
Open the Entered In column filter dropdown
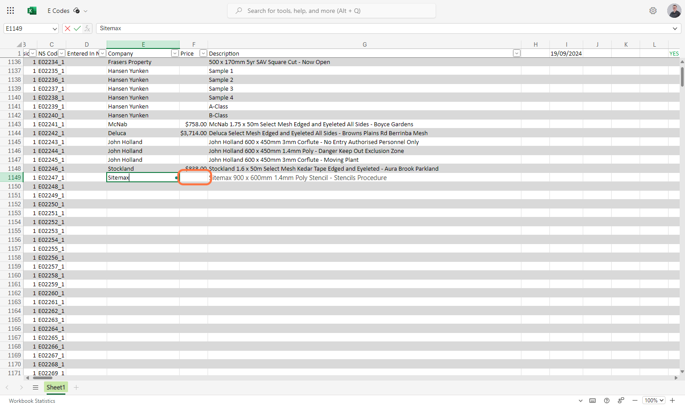point(102,53)
